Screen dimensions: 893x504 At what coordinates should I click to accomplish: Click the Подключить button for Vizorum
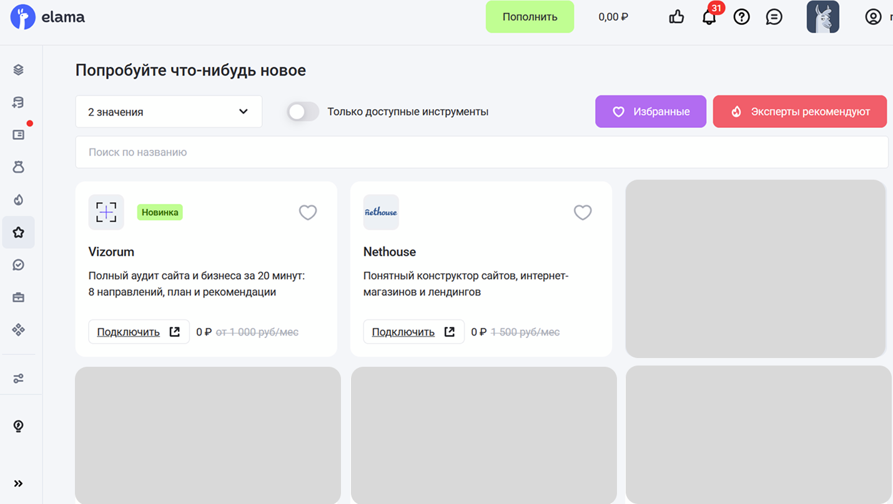point(139,332)
